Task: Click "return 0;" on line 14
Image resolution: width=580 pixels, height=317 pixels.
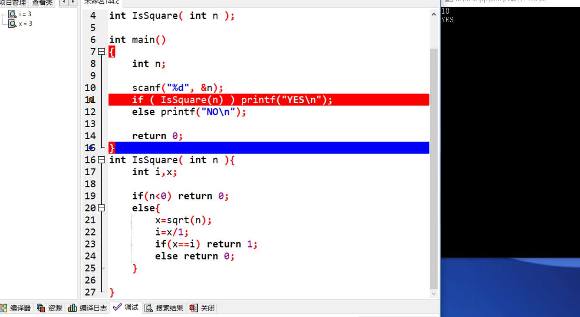Action: 158,136
